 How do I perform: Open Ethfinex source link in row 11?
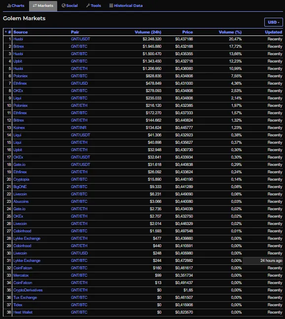point(20,113)
